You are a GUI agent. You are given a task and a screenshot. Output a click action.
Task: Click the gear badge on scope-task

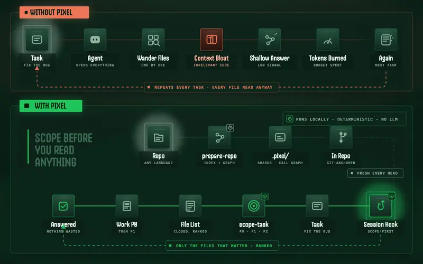tap(265, 196)
